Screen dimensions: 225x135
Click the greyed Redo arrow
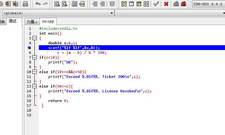(x=45, y=4)
